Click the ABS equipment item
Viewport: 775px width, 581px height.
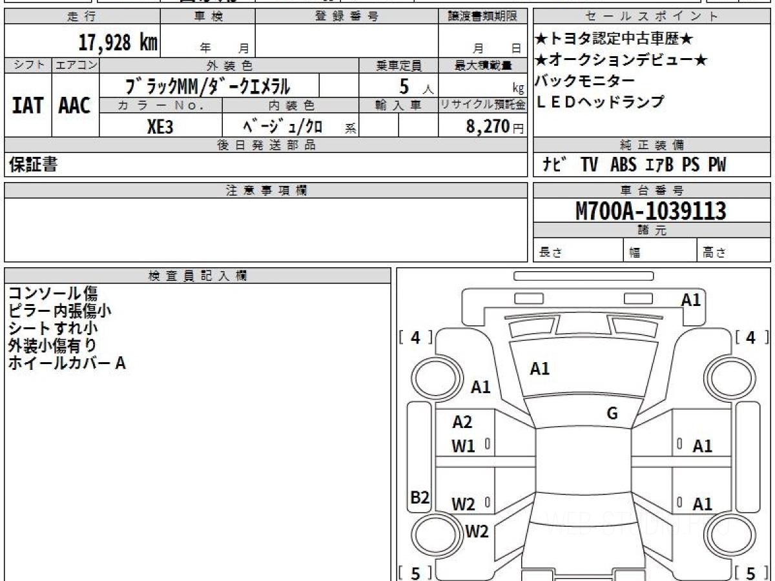(x=623, y=165)
